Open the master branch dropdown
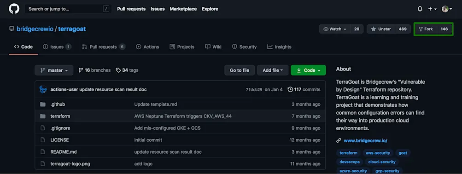This screenshot has width=462, height=174. tap(54, 70)
